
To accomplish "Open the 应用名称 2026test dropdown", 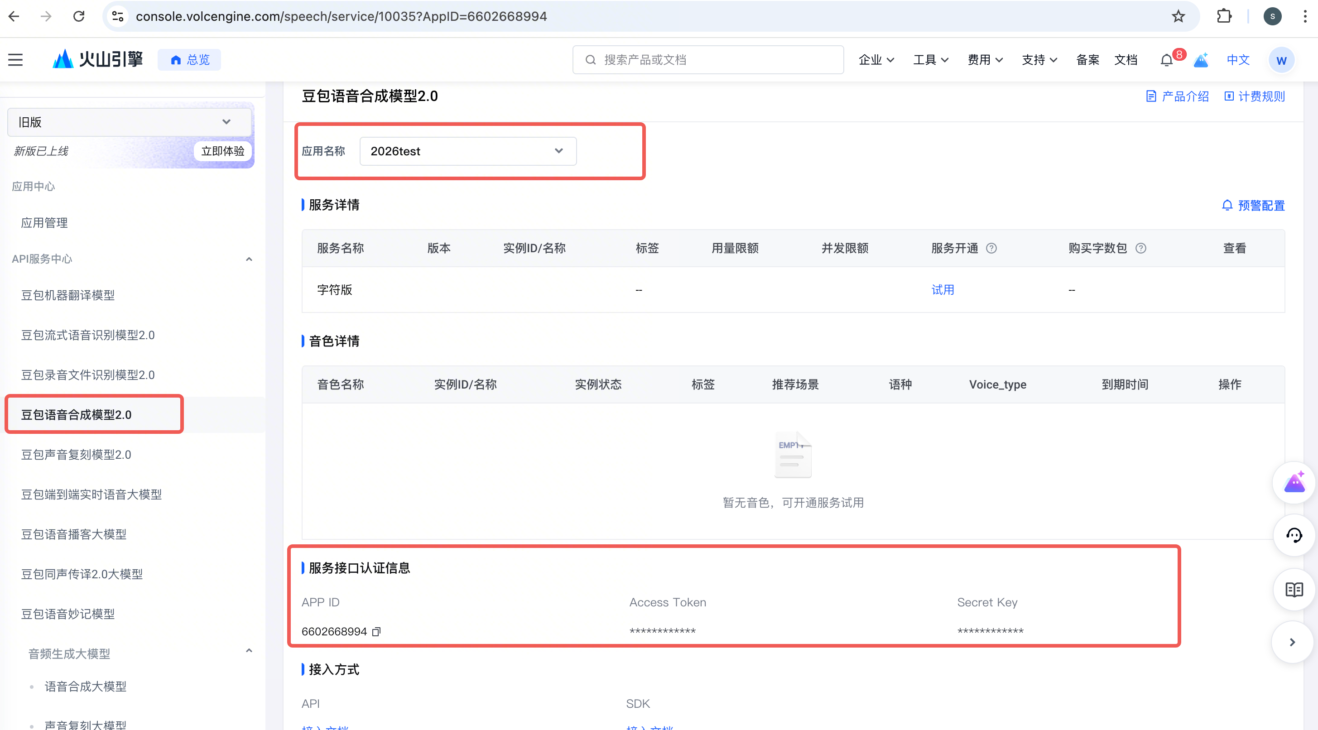I will [468, 151].
